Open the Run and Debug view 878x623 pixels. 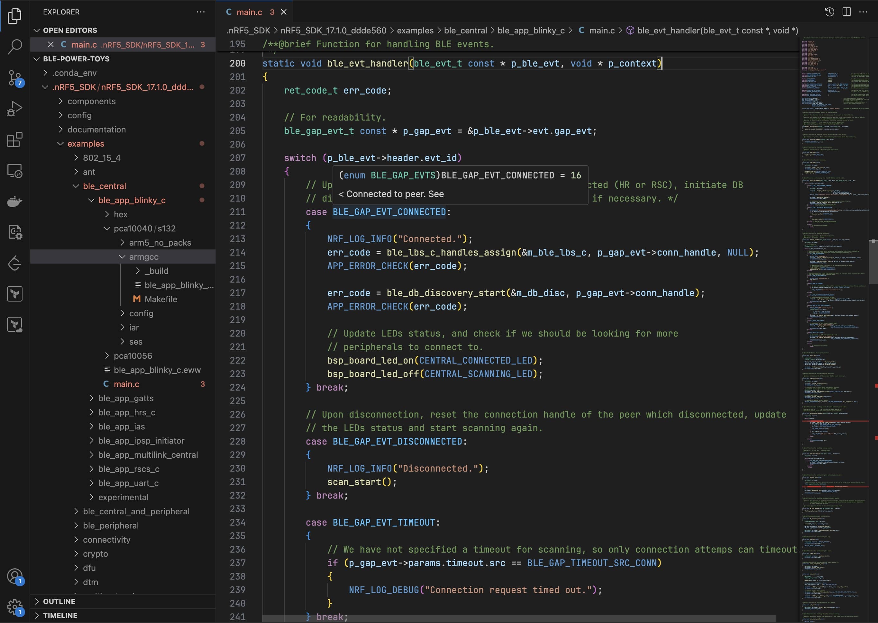click(14, 109)
